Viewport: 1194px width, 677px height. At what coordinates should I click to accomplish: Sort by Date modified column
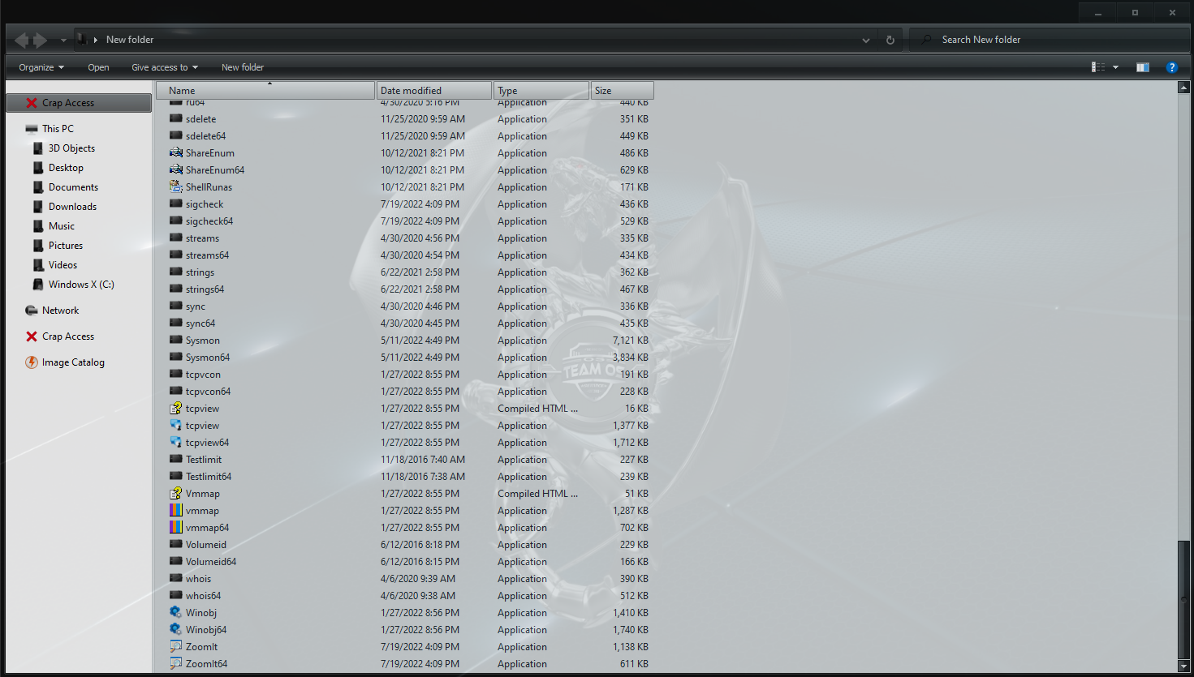point(434,91)
